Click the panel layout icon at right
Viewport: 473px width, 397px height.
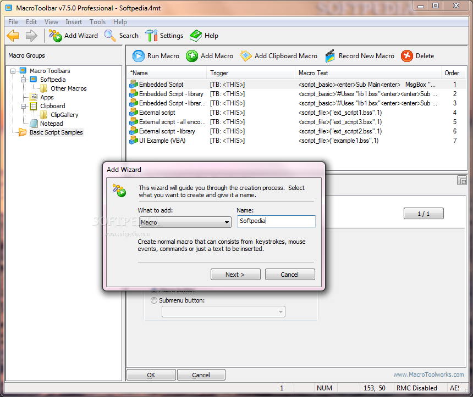click(x=462, y=180)
